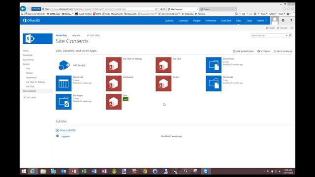Open Northwind in the Recent navigation

pos(31,78)
